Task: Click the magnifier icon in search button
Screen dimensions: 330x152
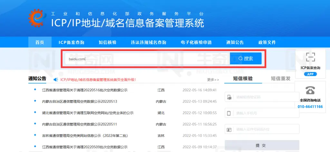Action: click(x=240, y=59)
